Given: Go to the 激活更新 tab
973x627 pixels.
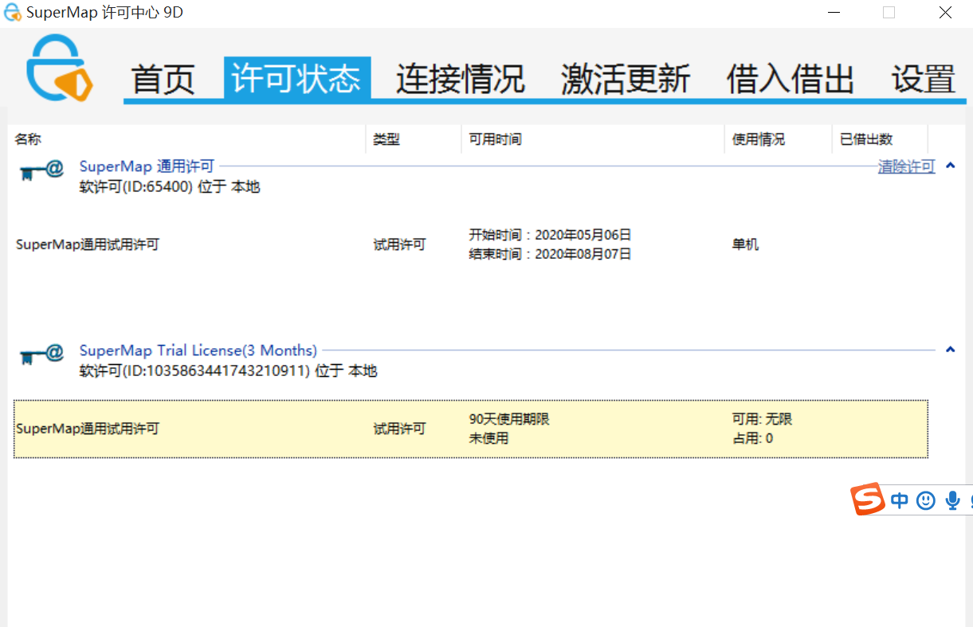Looking at the screenshot, I should 626,79.
